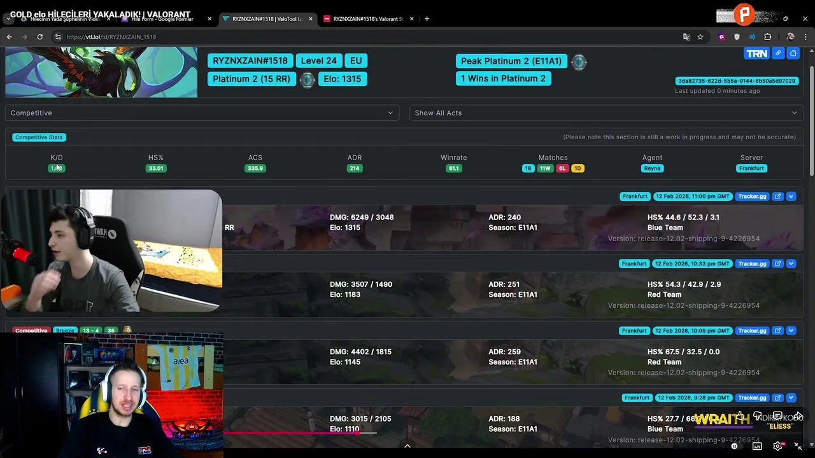
Task: Open Tracker.gg link for 10:33 pm match
Action: click(x=752, y=263)
